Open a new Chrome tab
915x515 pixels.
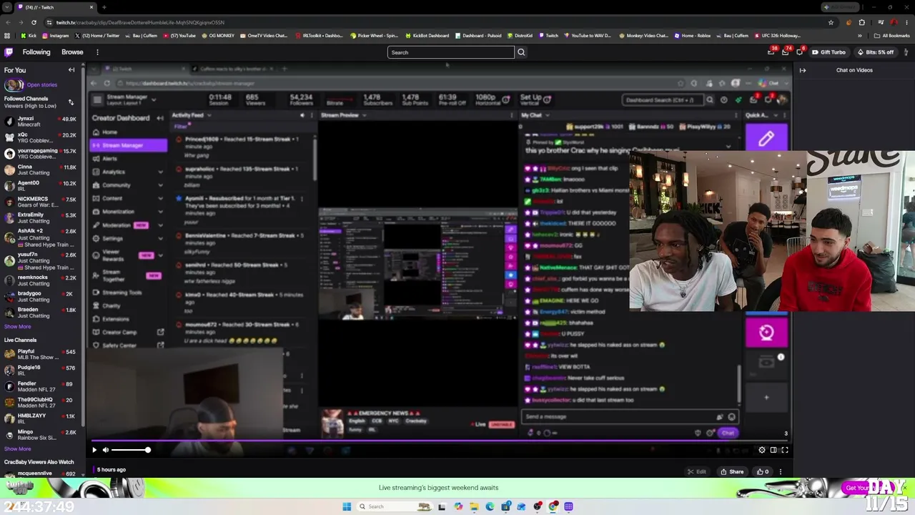[104, 7]
